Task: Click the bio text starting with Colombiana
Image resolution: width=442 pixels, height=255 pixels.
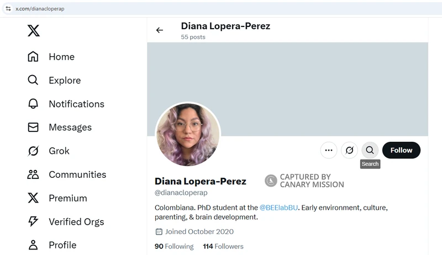Action: (x=271, y=212)
